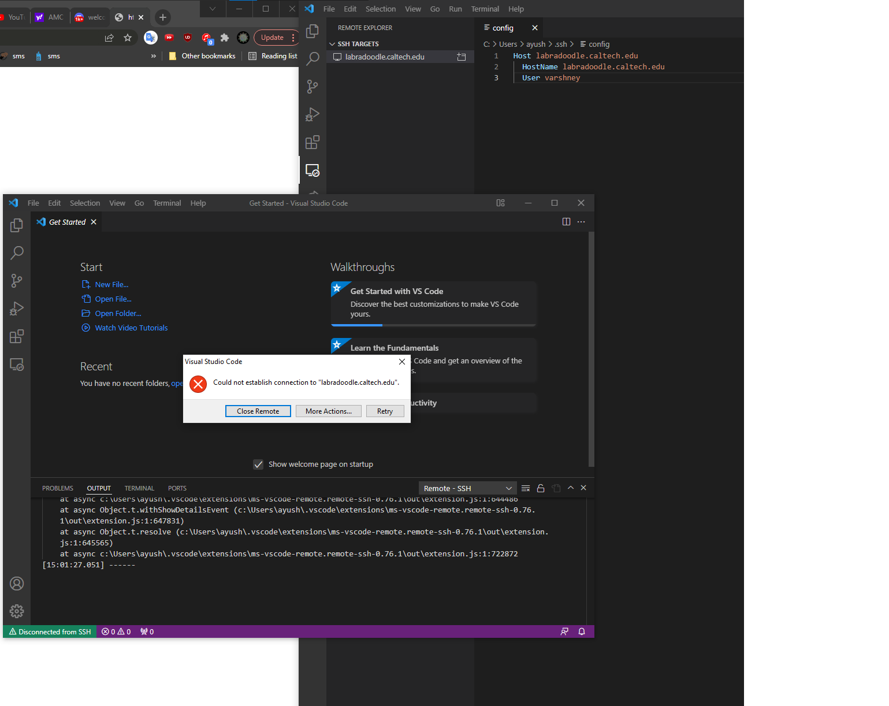The height and width of the screenshot is (706, 889).
Task: Select Remote Explorer in back VS Code window
Action: point(313,170)
